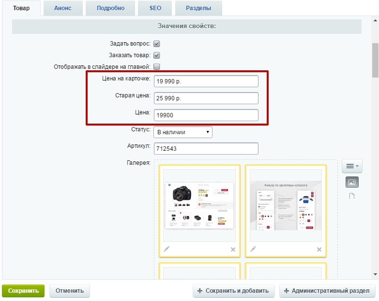This screenshot has width=379, height=301.
Task: Switch to the Товар tab
Action: tap(21, 8)
